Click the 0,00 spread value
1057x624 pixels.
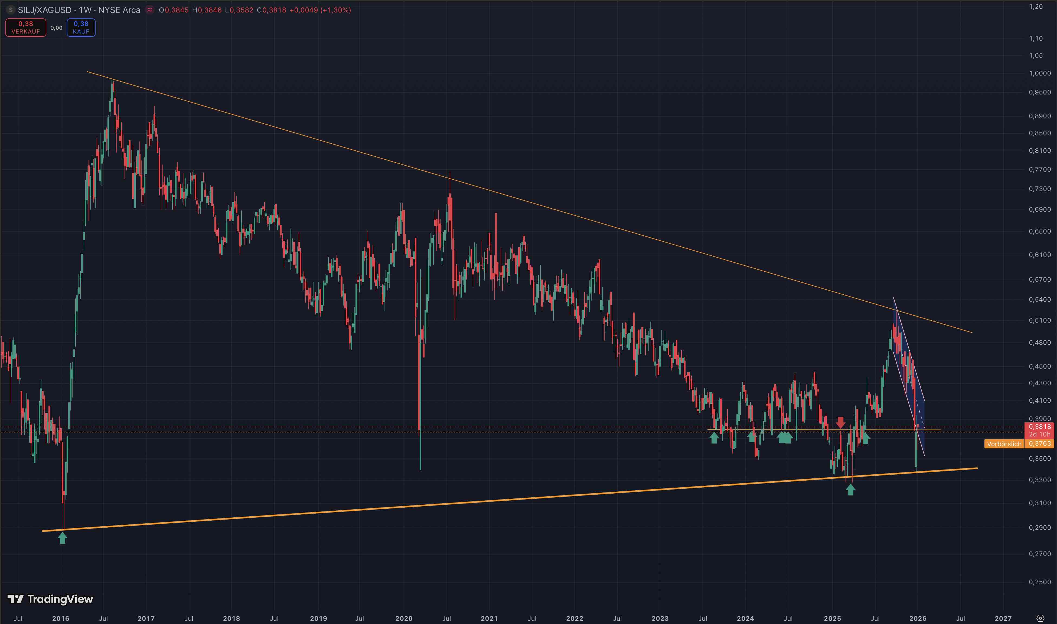pyautogui.click(x=56, y=28)
